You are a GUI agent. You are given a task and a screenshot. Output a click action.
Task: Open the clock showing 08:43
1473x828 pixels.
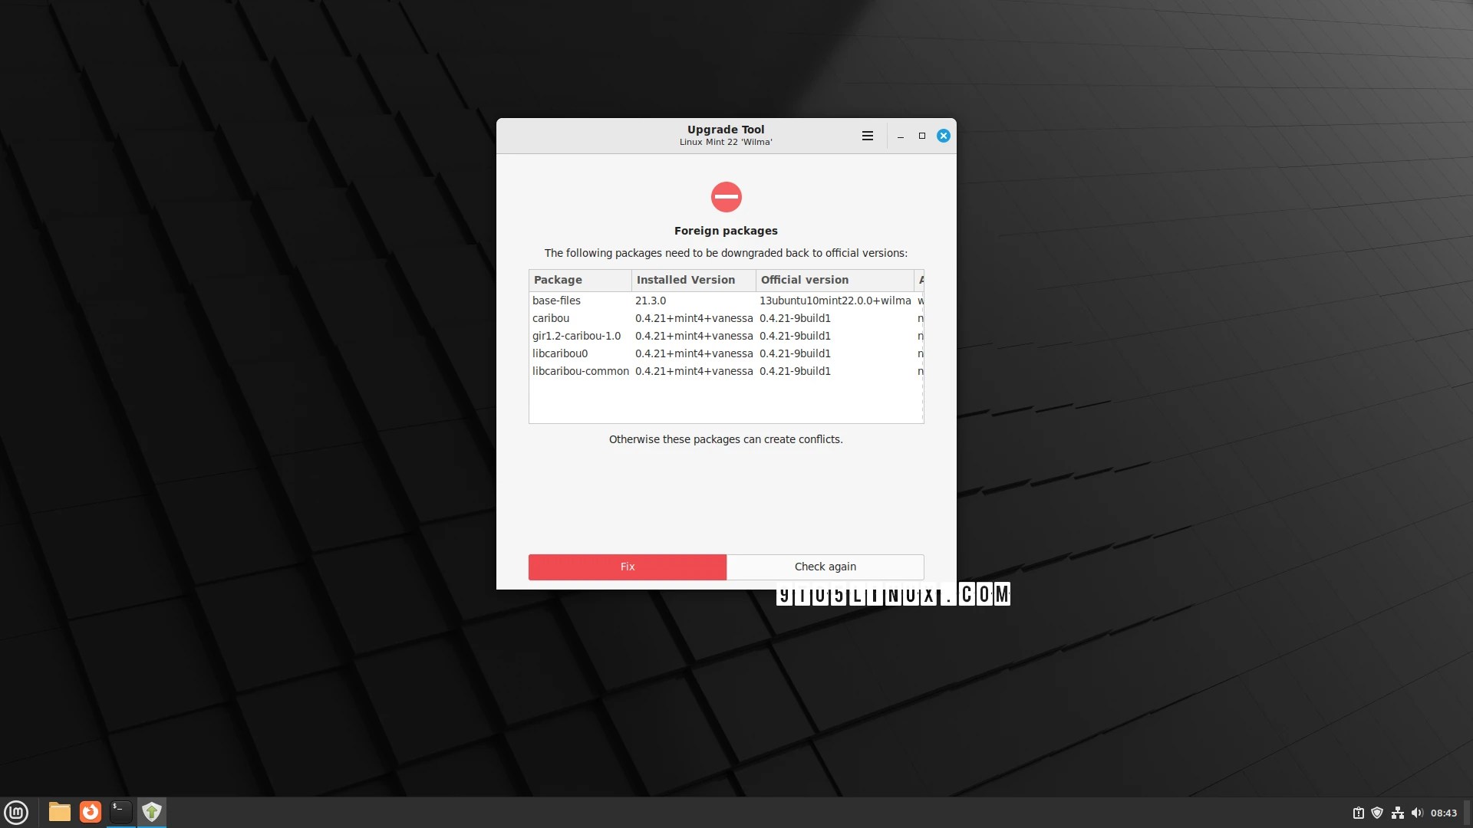coord(1443,813)
